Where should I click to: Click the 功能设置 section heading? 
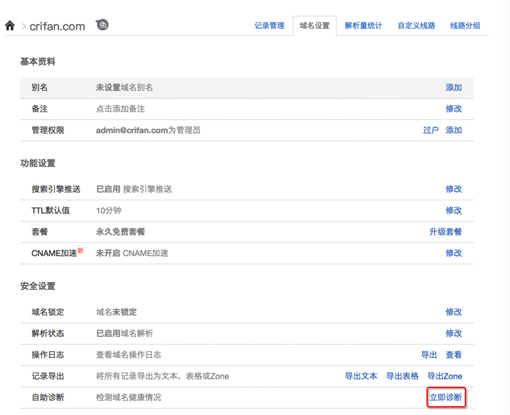[x=38, y=163]
